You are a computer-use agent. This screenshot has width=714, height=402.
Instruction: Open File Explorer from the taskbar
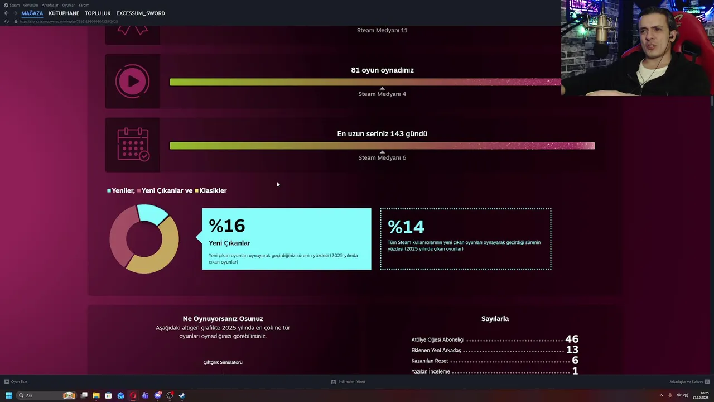(96, 395)
